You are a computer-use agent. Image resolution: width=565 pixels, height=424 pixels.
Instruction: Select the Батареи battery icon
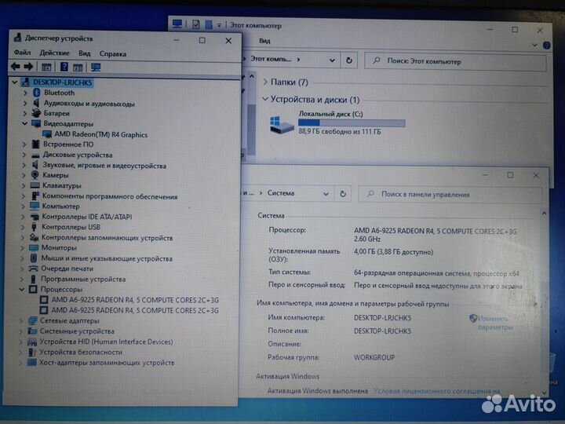[36, 113]
